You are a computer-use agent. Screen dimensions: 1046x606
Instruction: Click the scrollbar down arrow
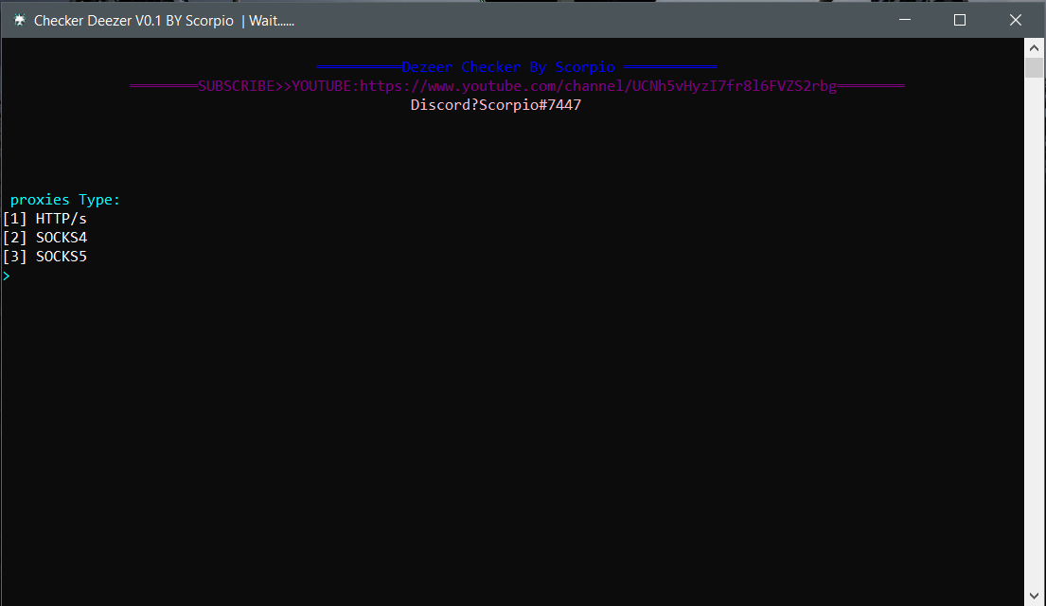(1035, 597)
